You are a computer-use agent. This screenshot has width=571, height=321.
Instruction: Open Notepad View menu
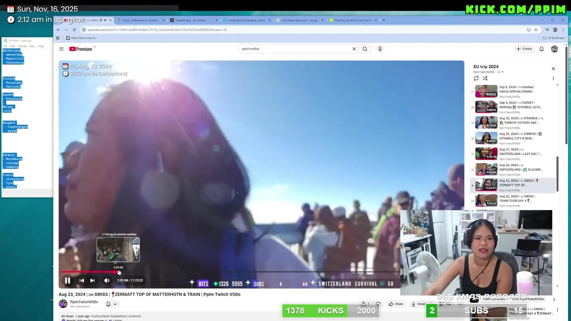coord(32,46)
